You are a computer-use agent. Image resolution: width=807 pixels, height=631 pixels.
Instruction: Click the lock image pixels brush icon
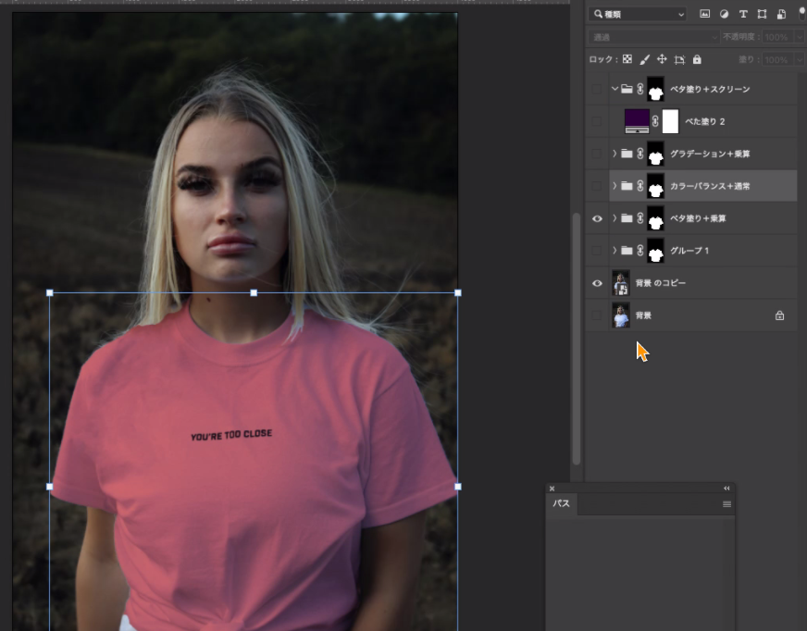[644, 59]
